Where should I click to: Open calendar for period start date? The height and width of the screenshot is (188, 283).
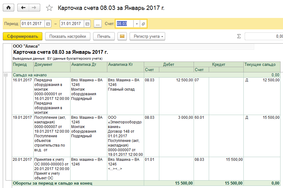[48, 24]
